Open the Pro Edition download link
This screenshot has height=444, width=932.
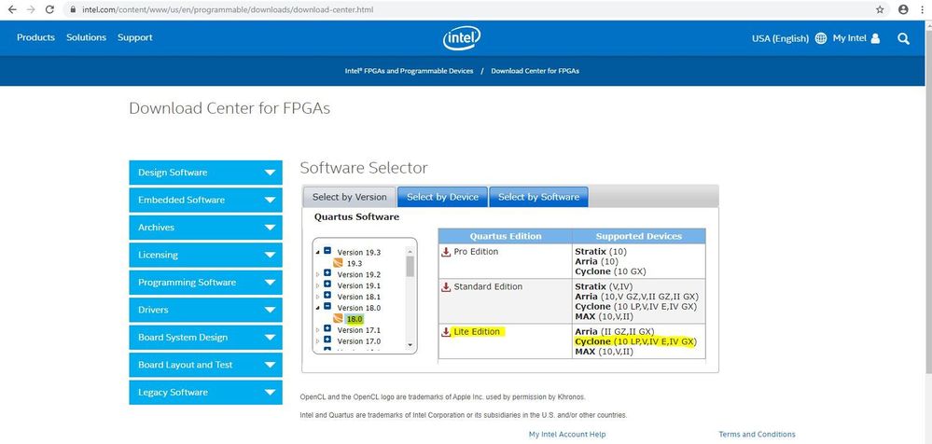tap(476, 252)
